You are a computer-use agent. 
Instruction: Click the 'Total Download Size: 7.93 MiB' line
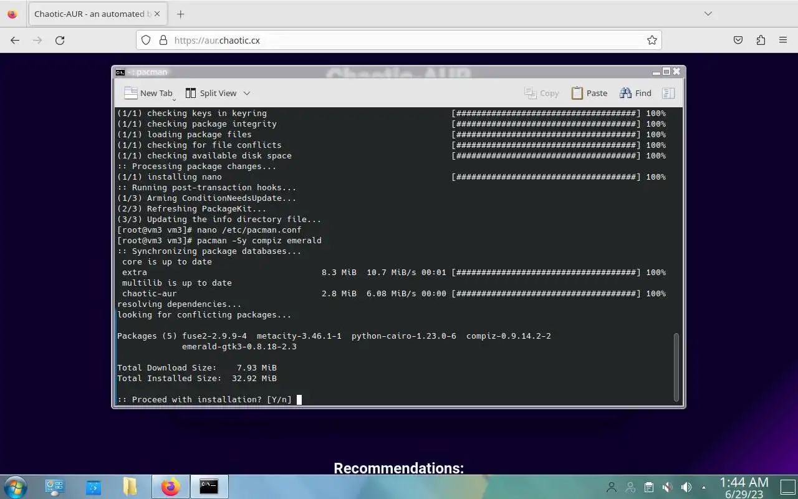point(197,367)
